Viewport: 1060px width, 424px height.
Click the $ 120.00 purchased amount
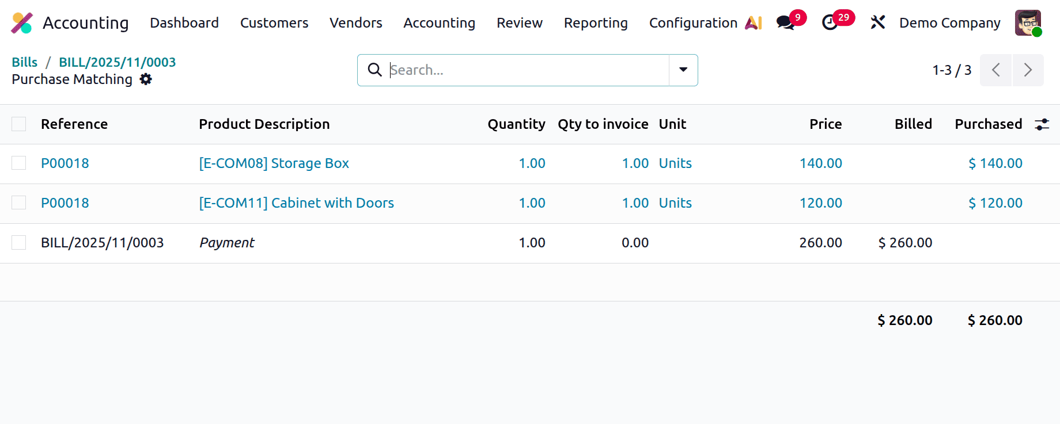(x=995, y=203)
